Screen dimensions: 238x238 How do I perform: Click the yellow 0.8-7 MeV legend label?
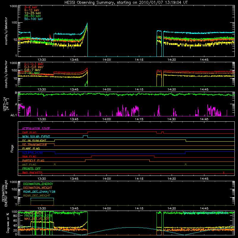click(x=32, y=70)
